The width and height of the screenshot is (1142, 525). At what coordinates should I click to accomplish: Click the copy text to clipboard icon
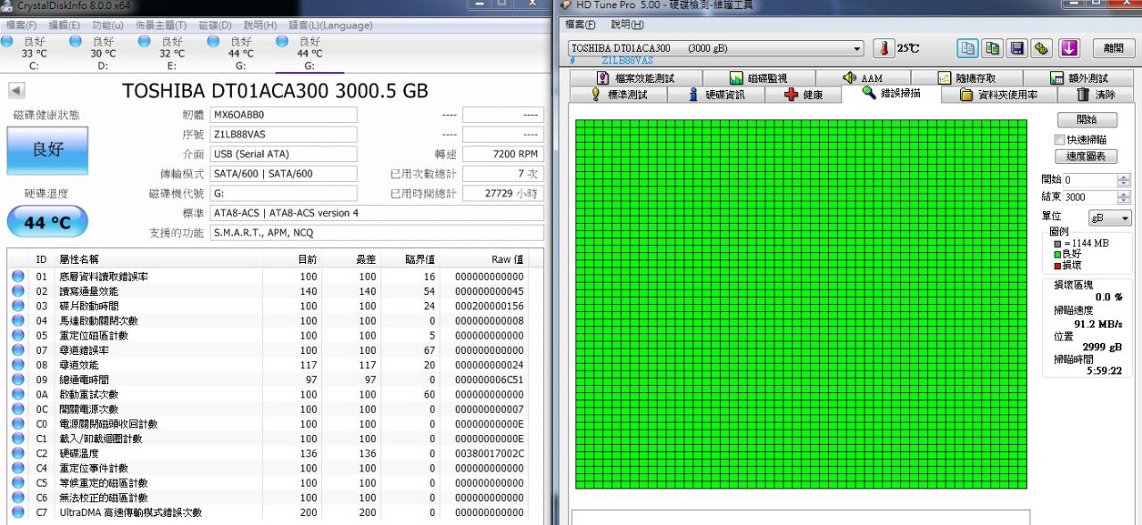pos(967,48)
